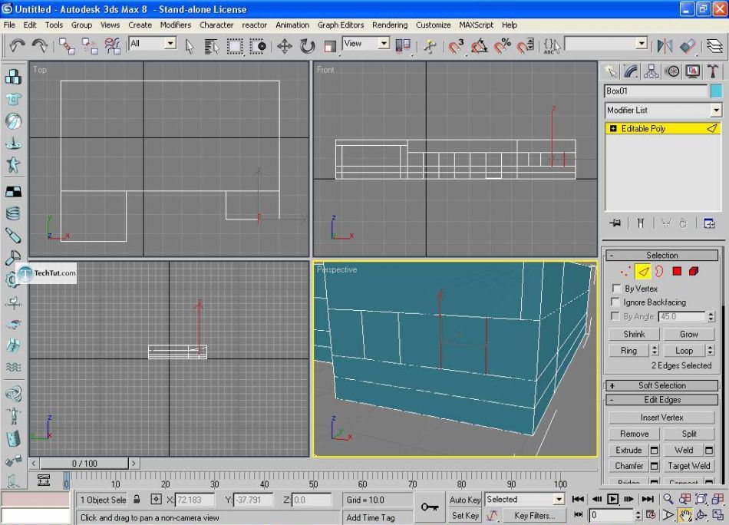Activate the Select and Scale tool
The width and height of the screenshot is (729, 525).
[330, 46]
